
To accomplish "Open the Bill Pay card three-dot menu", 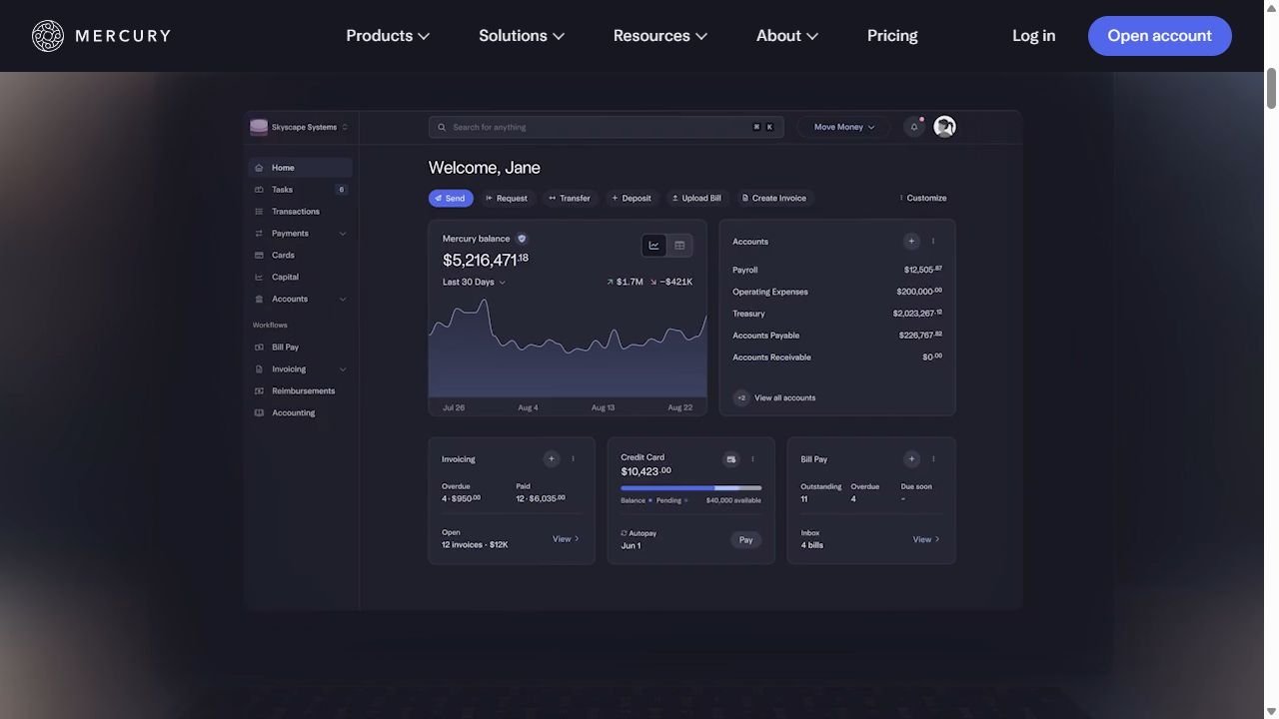I will [x=933, y=458].
